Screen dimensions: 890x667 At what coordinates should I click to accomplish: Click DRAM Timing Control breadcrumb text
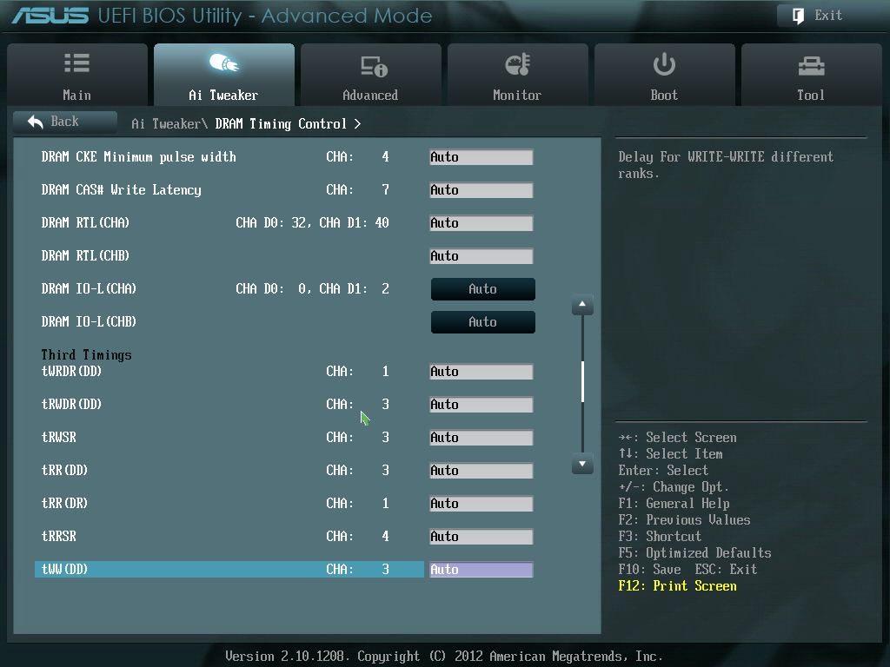pyautogui.click(x=281, y=123)
